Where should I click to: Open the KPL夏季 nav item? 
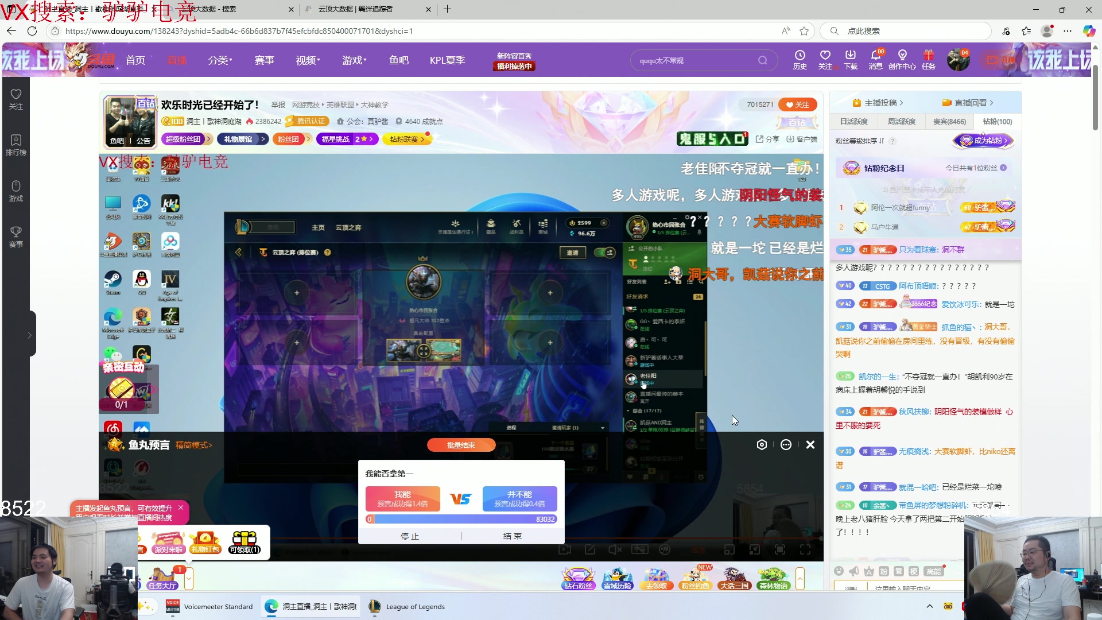pyautogui.click(x=448, y=60)
